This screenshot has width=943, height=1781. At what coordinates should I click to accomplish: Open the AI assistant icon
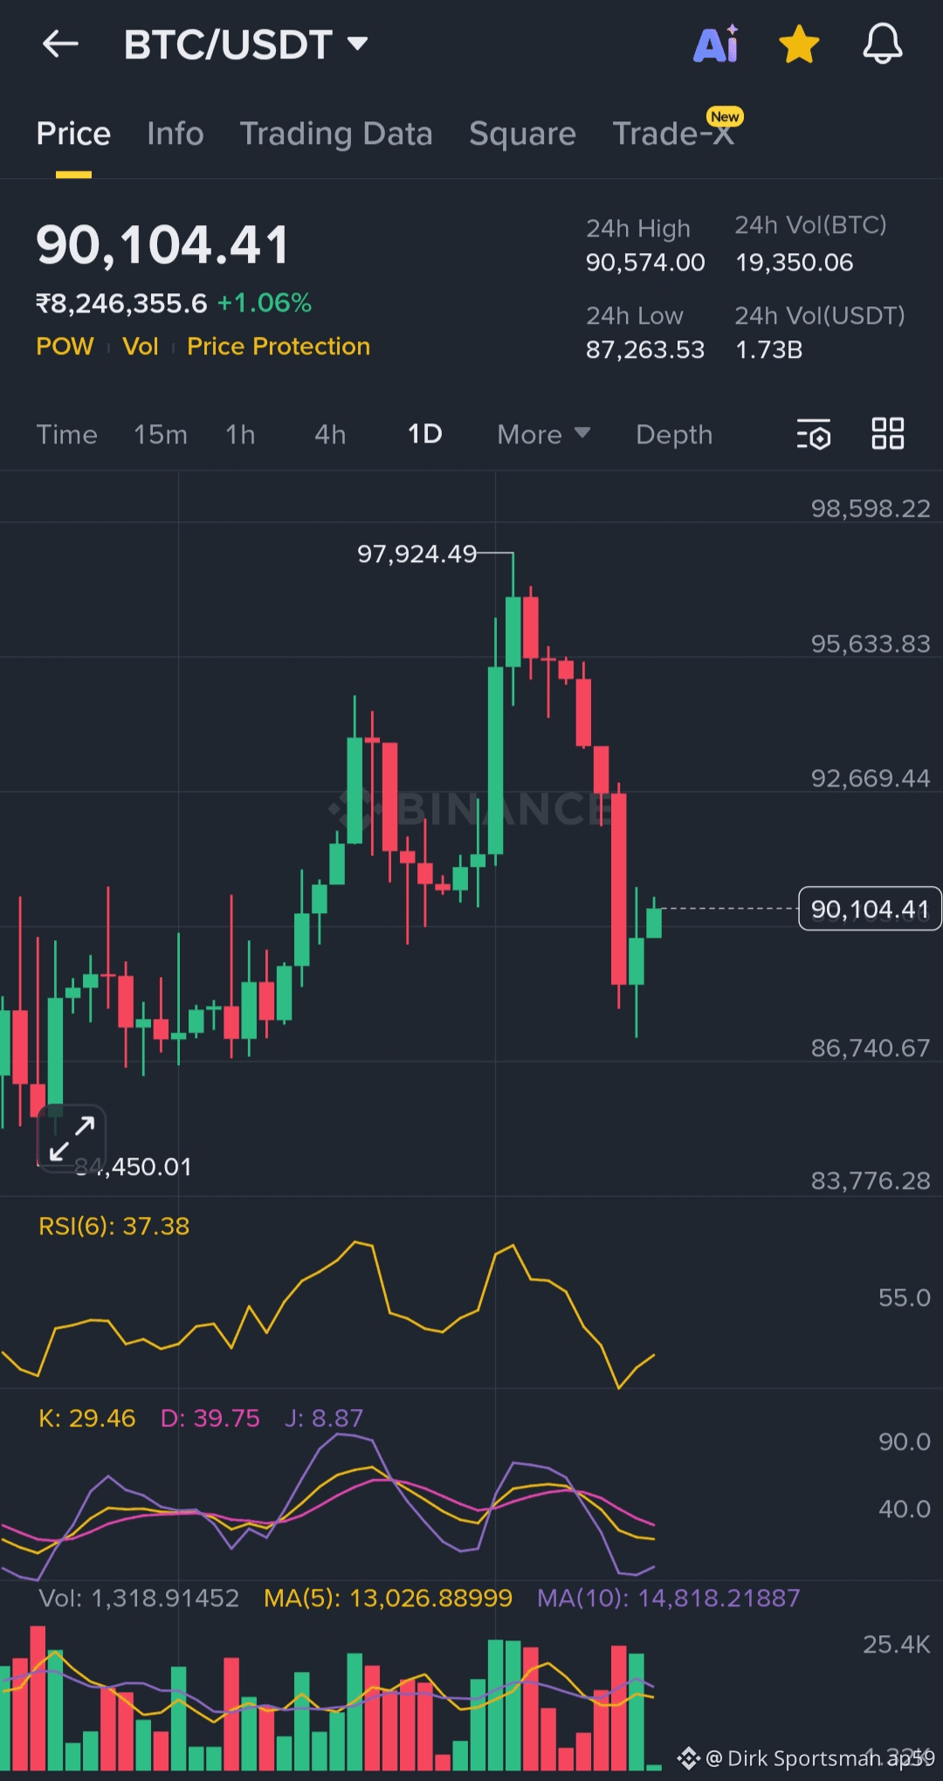[x=716, y=44]
